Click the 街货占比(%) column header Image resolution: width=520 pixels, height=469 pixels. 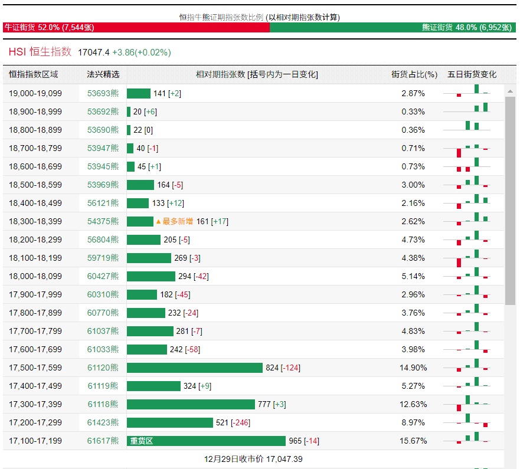tap(414, 74)
